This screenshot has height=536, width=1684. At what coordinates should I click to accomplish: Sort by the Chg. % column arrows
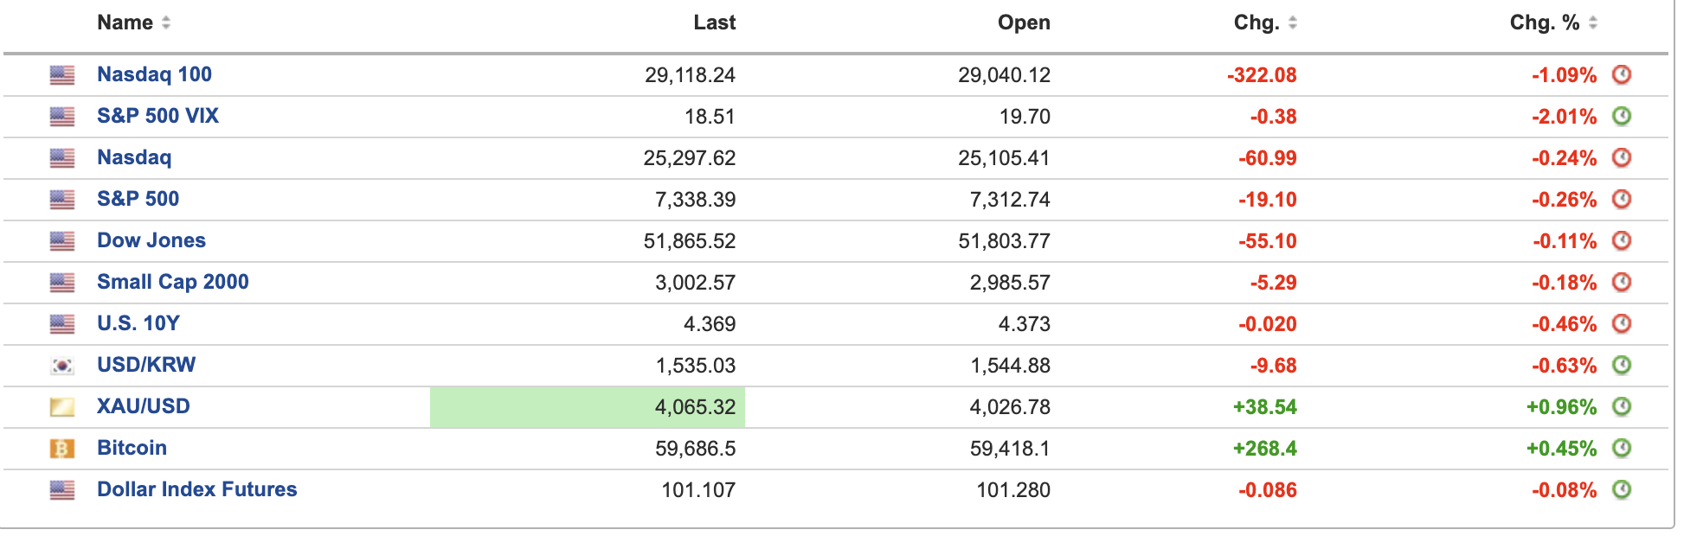click(x=1593, y=22)
